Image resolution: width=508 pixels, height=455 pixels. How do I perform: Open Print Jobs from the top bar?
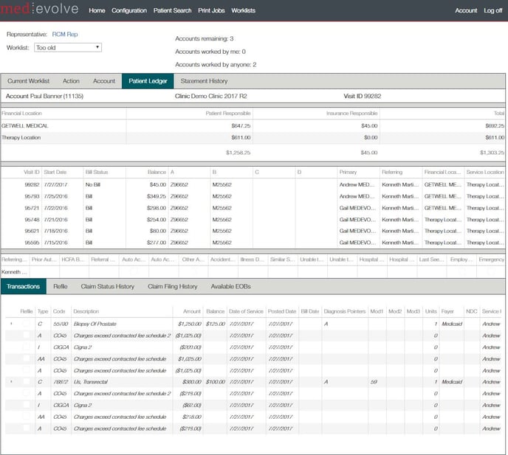212,11
